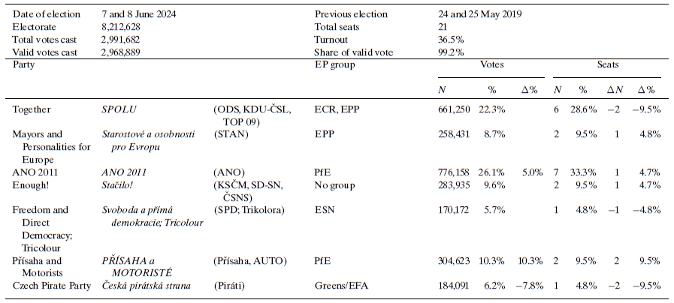Select the 'Votes' column group header
Viewport: 674px width, 303px height.
pos(491,65)
